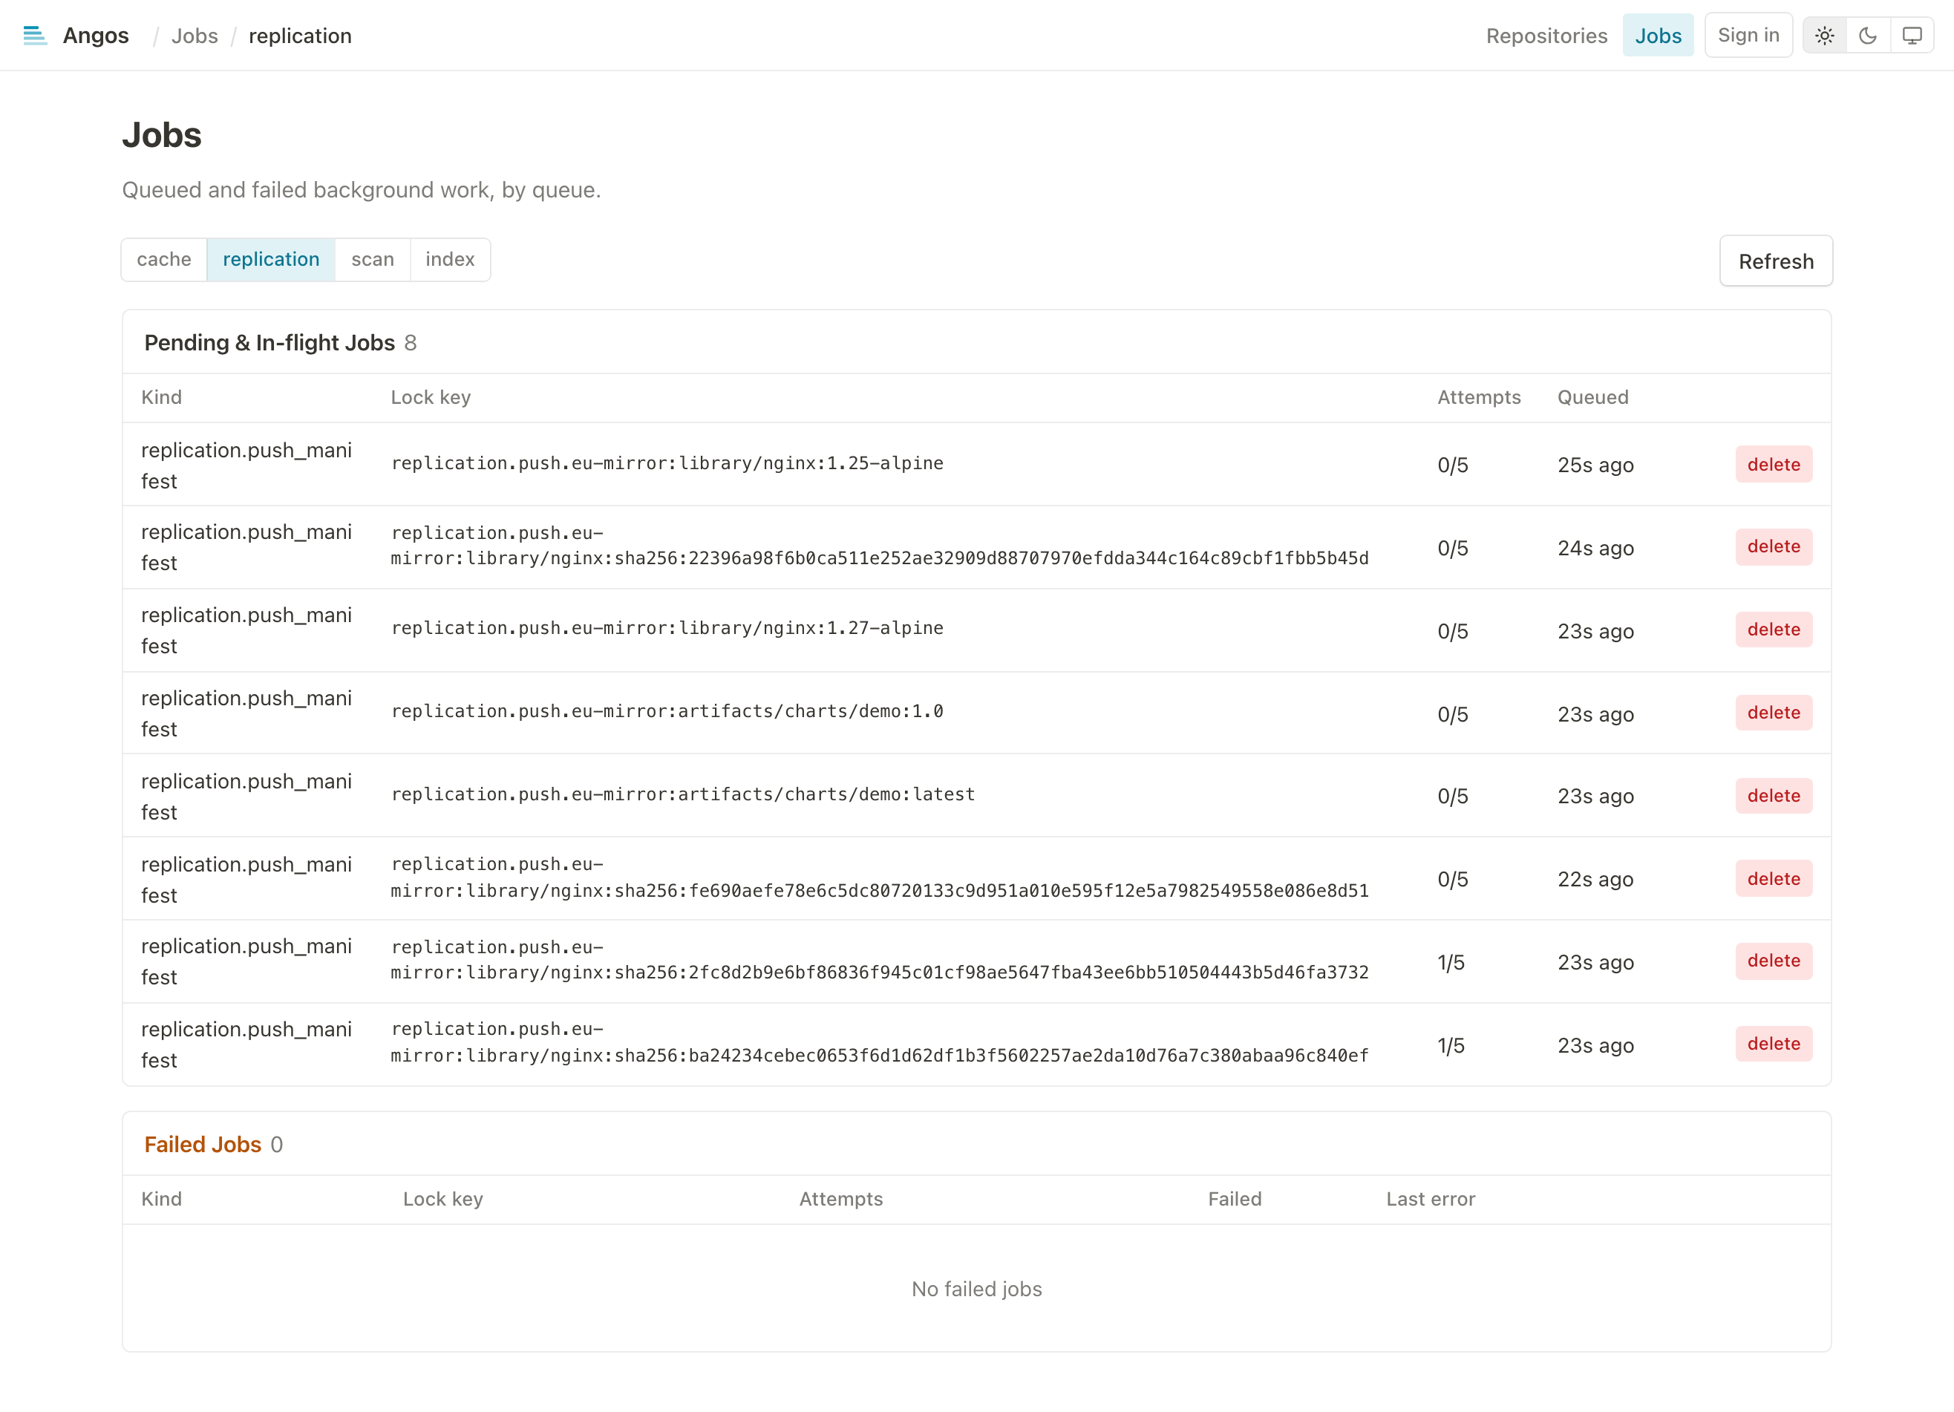
Task: Delete the nginx:1.25-alpine replication job
Action: tap(1773, 464)
